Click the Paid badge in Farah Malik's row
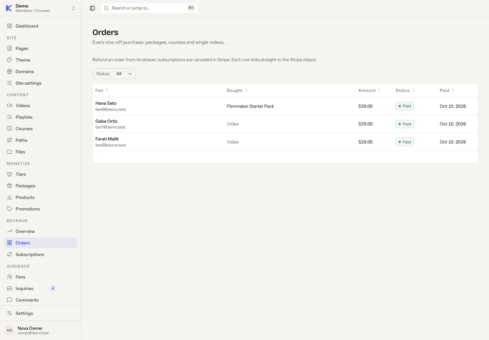The height and width of the screenshot is (340, 489). (405, 142)
